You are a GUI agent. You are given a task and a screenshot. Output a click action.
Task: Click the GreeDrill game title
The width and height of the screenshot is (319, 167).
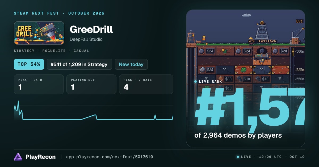point(91,29)
